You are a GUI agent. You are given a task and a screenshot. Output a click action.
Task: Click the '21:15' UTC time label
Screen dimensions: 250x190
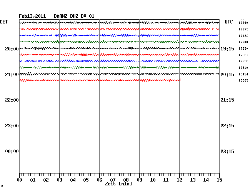pos(227,100)
